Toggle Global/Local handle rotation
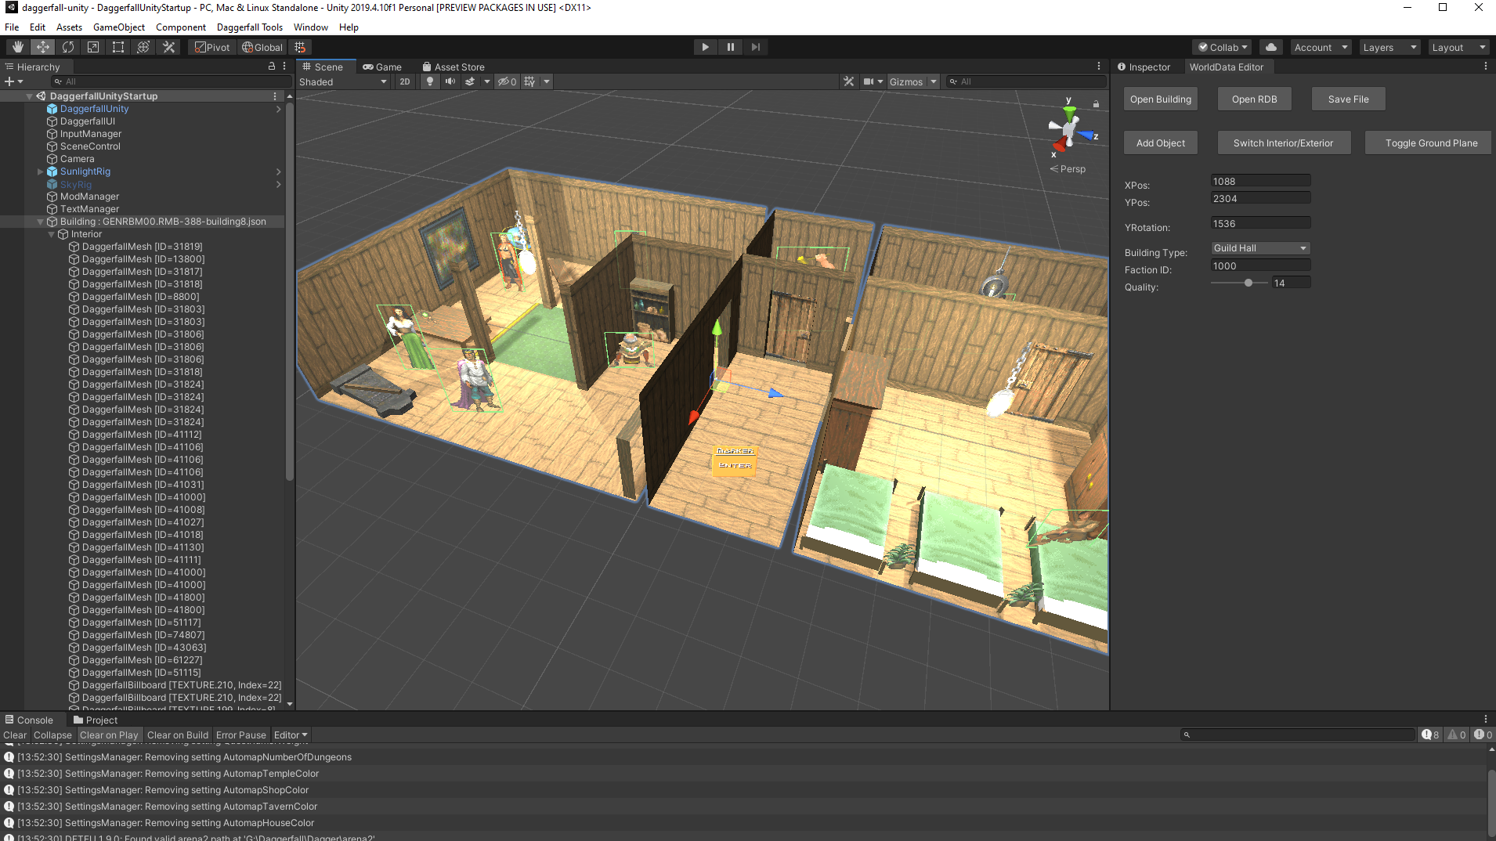1496x841 pixels. 262,47
